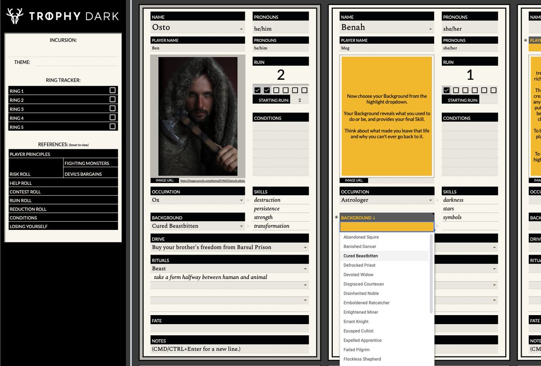The image size is (541, 366).
Task: Click the Player Principles reference
Action: pyautogui.click(x=63, y=154)
